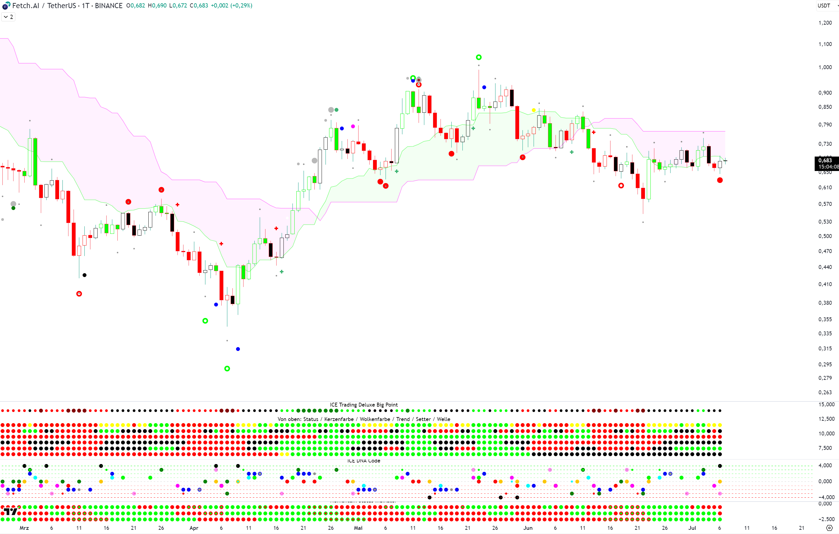
Task: Click the Apr label on time axis
Action: (194, 528)
